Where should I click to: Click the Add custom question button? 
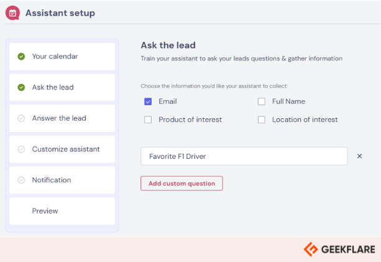pos(181,184)
